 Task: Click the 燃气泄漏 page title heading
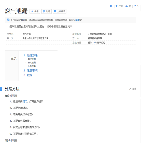(16, 11)
